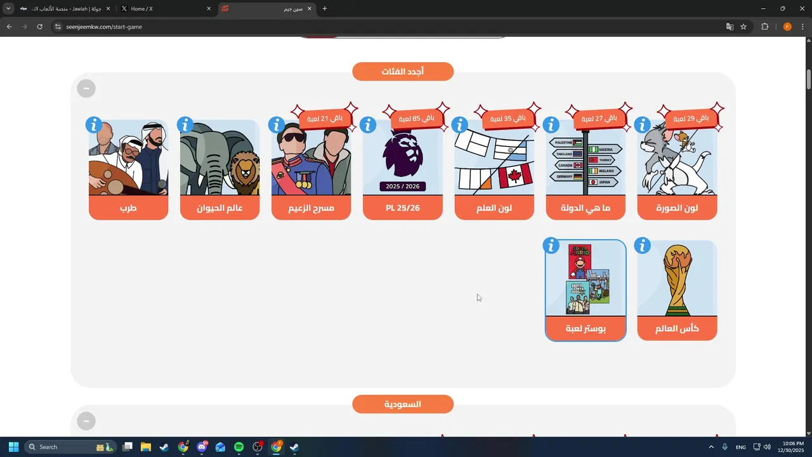Select the لون الصورة category card

(677, 170)
